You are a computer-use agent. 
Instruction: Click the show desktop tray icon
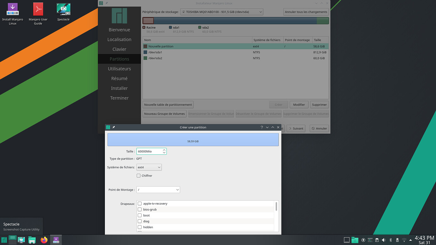347,240
